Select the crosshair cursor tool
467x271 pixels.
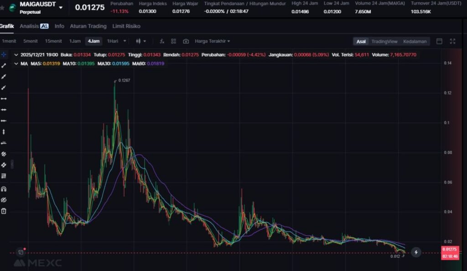pyautogui.click(x=4, y=55)
